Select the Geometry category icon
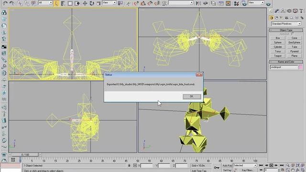 click(x=271, y=18)
